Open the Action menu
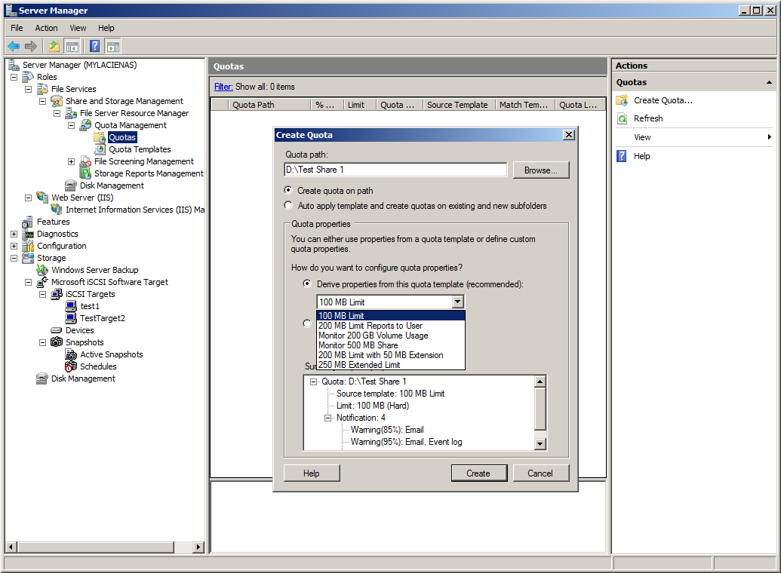The image size is (781, 573). [x=46, y=28]
